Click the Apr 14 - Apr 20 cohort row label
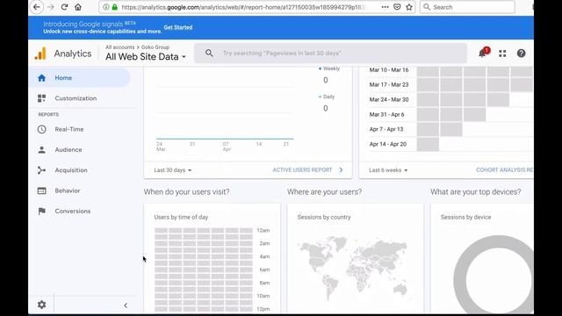562x316 pixels. pos(388,144)
